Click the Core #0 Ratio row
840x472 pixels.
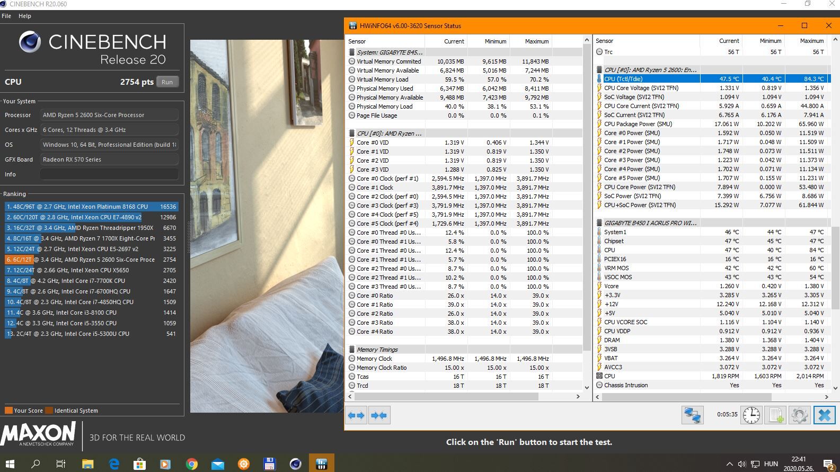coord(464,296)
